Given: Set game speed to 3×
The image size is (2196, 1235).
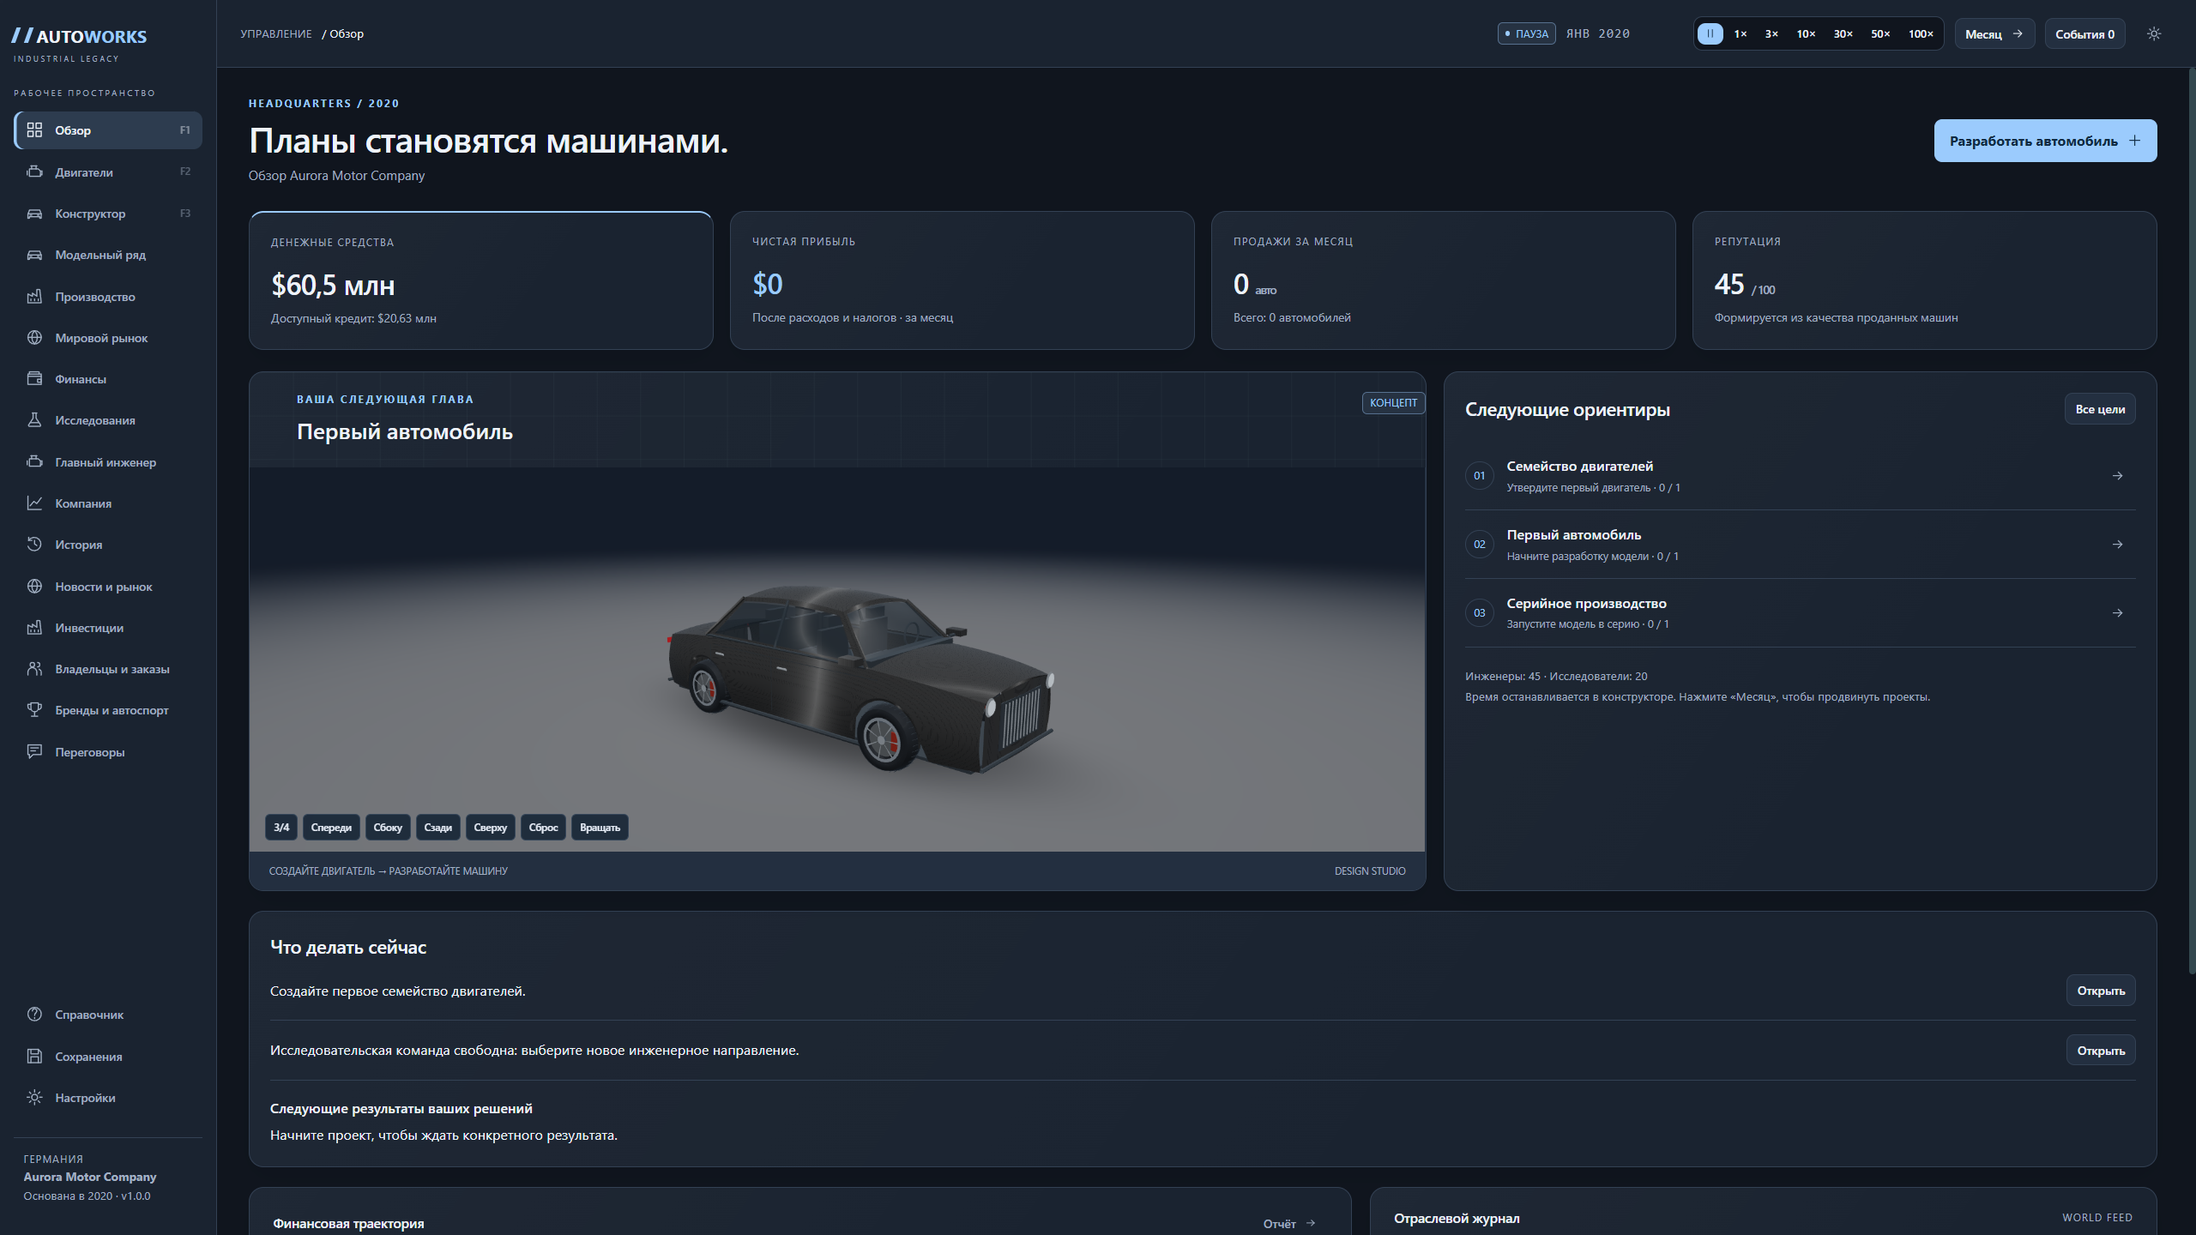Looking at the screenshot, I should pos(1771,34).
